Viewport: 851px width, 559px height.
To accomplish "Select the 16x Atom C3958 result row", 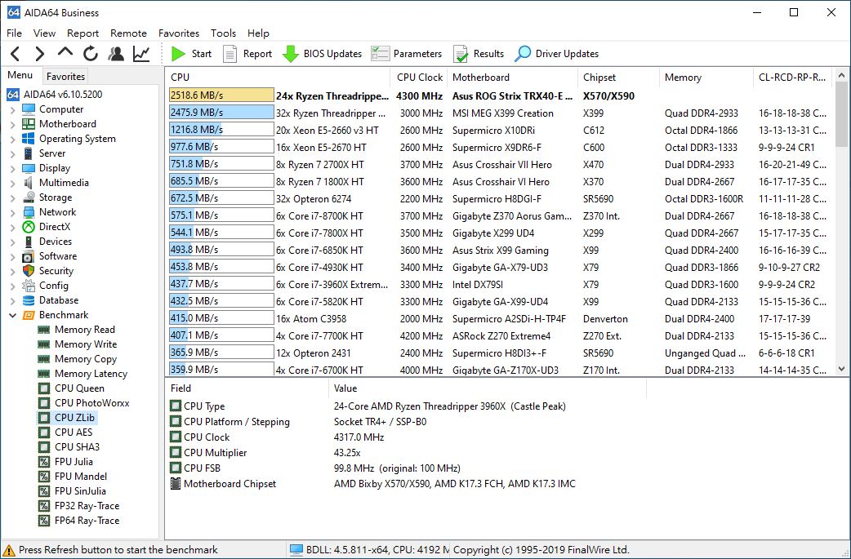I will (x=499, y=319).
